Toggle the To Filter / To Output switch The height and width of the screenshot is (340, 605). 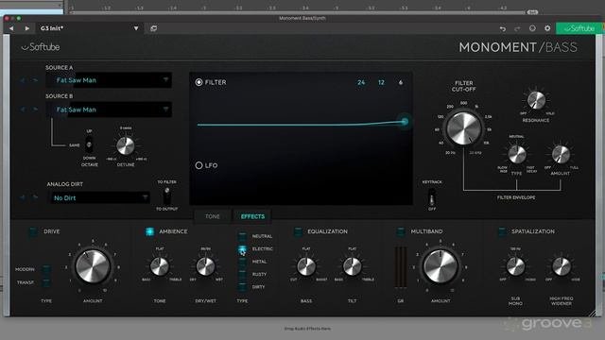pos(166,195)
